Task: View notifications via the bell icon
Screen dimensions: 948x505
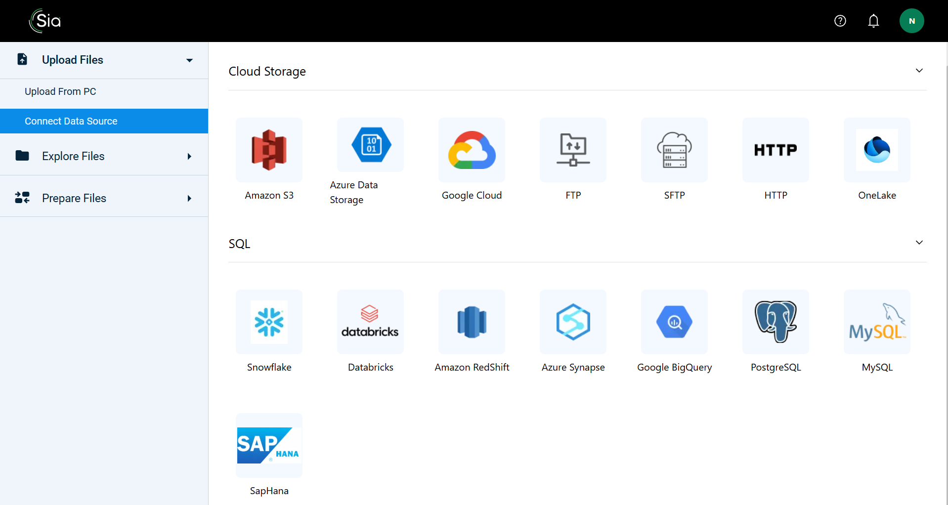Action: 873,21
